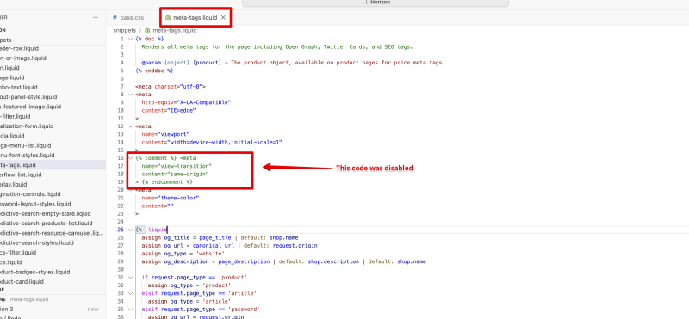This screenshot has height=319, width=689.
Task: Collapse the liquid block fold at line 25
Action: pos(130,230)
